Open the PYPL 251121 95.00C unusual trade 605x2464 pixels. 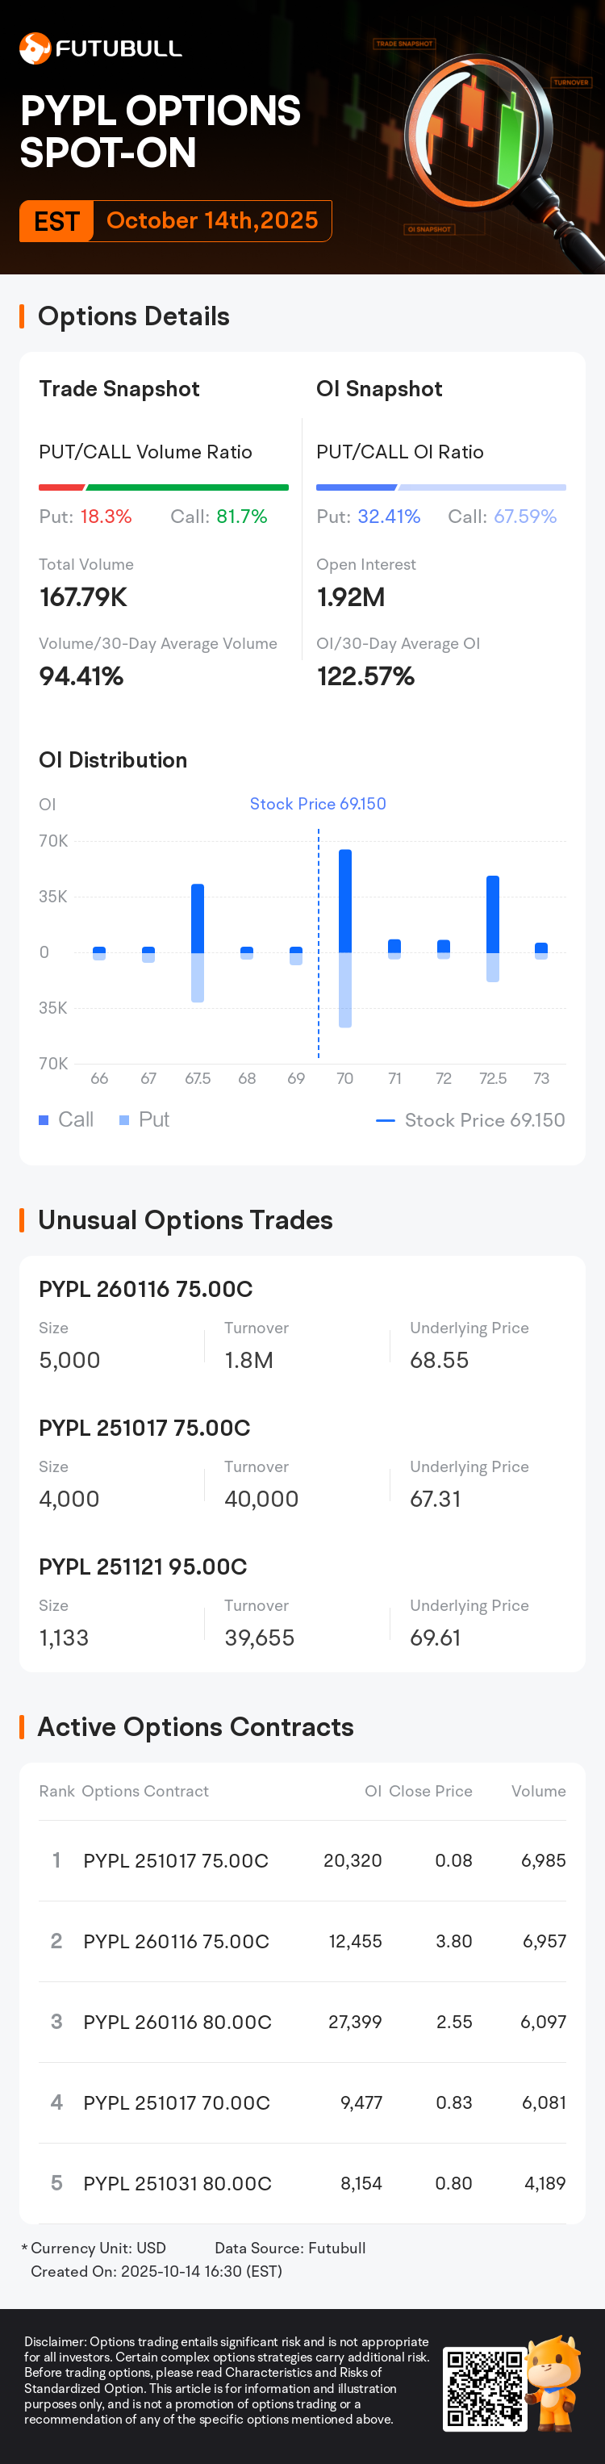tap(144, 1567)
